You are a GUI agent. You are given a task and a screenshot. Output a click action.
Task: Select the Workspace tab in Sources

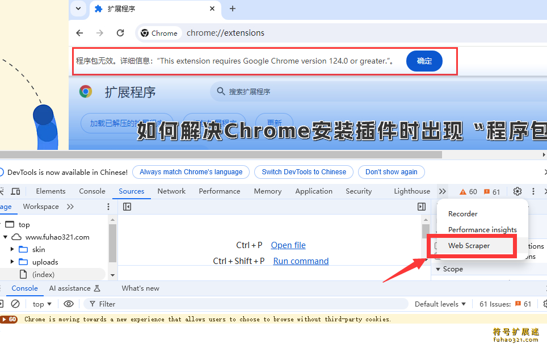click(41, 207)
